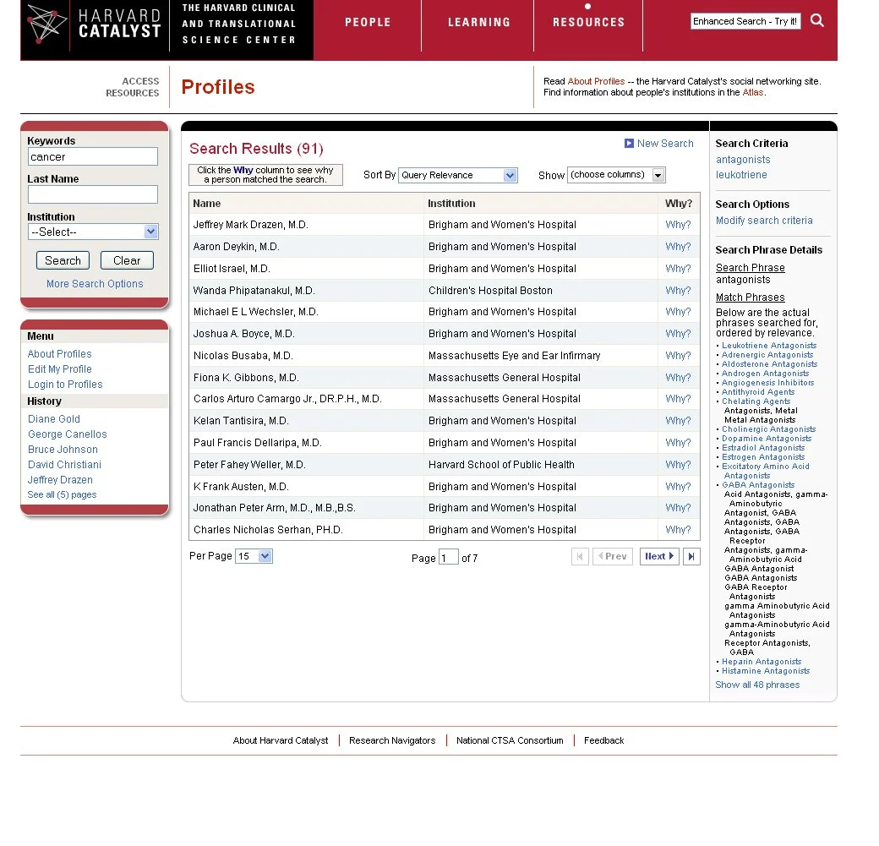
Task: Click the Institution column header
Action: tap(451, 204)
